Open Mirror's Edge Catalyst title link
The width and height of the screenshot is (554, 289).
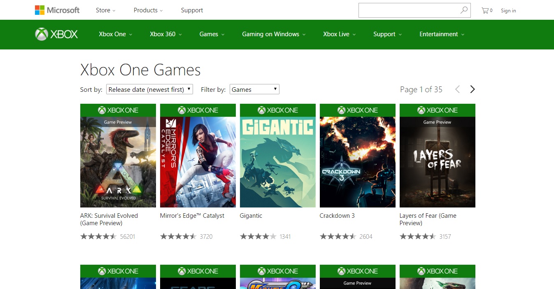(192, 216)
